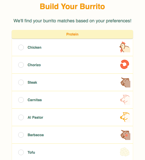Click the pink pig icon for Carnitas
The height and width of the screenshot is (160, 145).
point(125,100)
